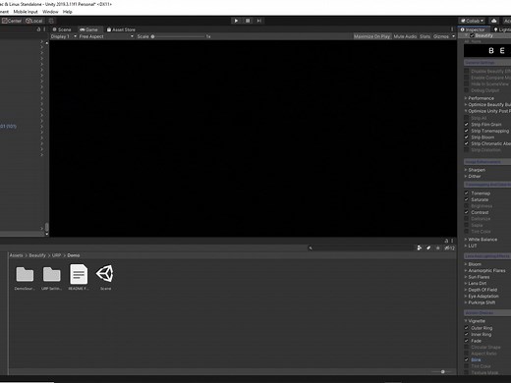Click the Play button in the toolbar
This screenshot has width=511, height=383.
[x=236, y=21]
